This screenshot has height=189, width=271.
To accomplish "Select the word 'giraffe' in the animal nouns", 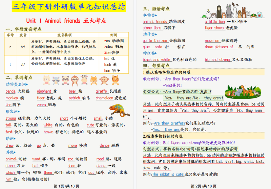I will (101, 91).
